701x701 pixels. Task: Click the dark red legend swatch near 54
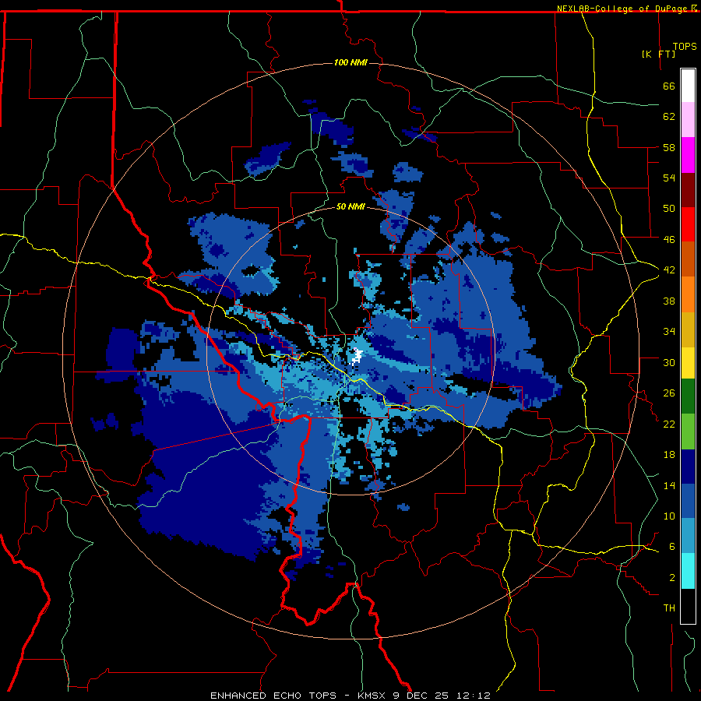click(x=688, y=189)
